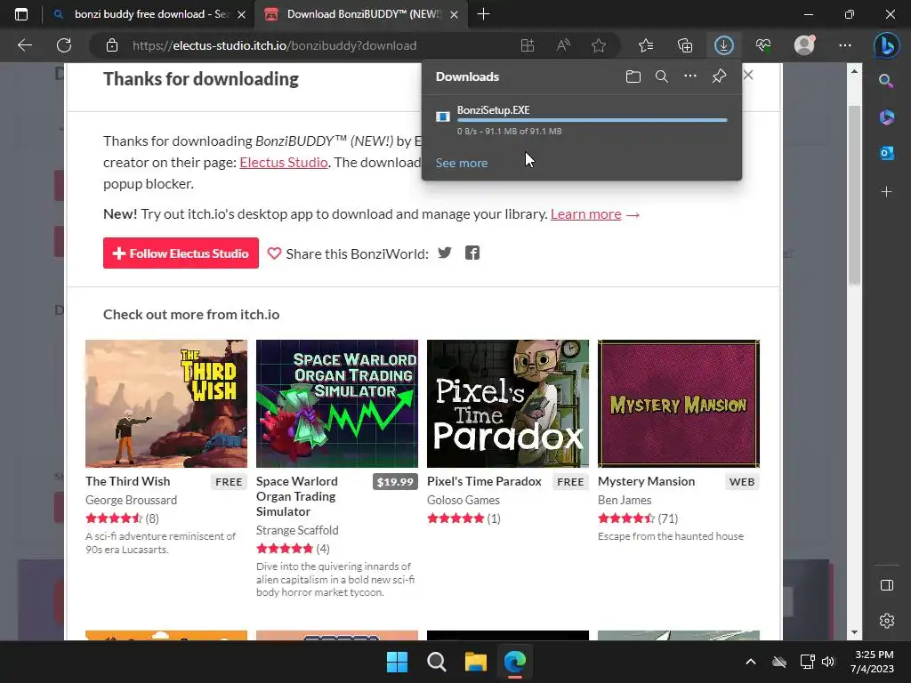911x683 pixels.
Task: Open Edge Settings and more menu
Action: coord(845,45)
